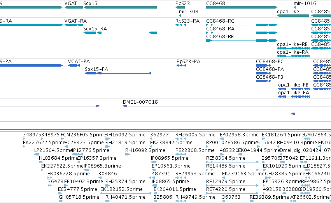
Task: Select the IP12776.5prime label
Action: tap(91, 150)
